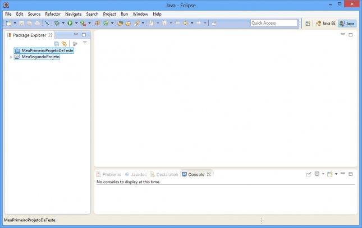Viewport: 362px width, 228px height.
Task: Switch to the Java EE perspective
Action: pos(326,24)
